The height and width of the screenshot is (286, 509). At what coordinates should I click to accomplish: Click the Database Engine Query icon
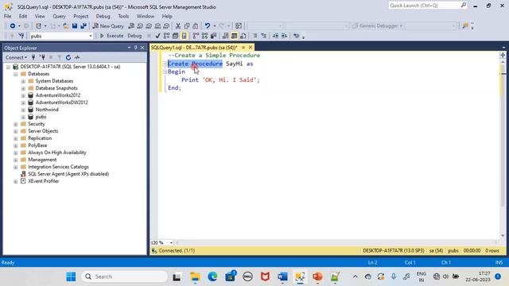(131, 26)
